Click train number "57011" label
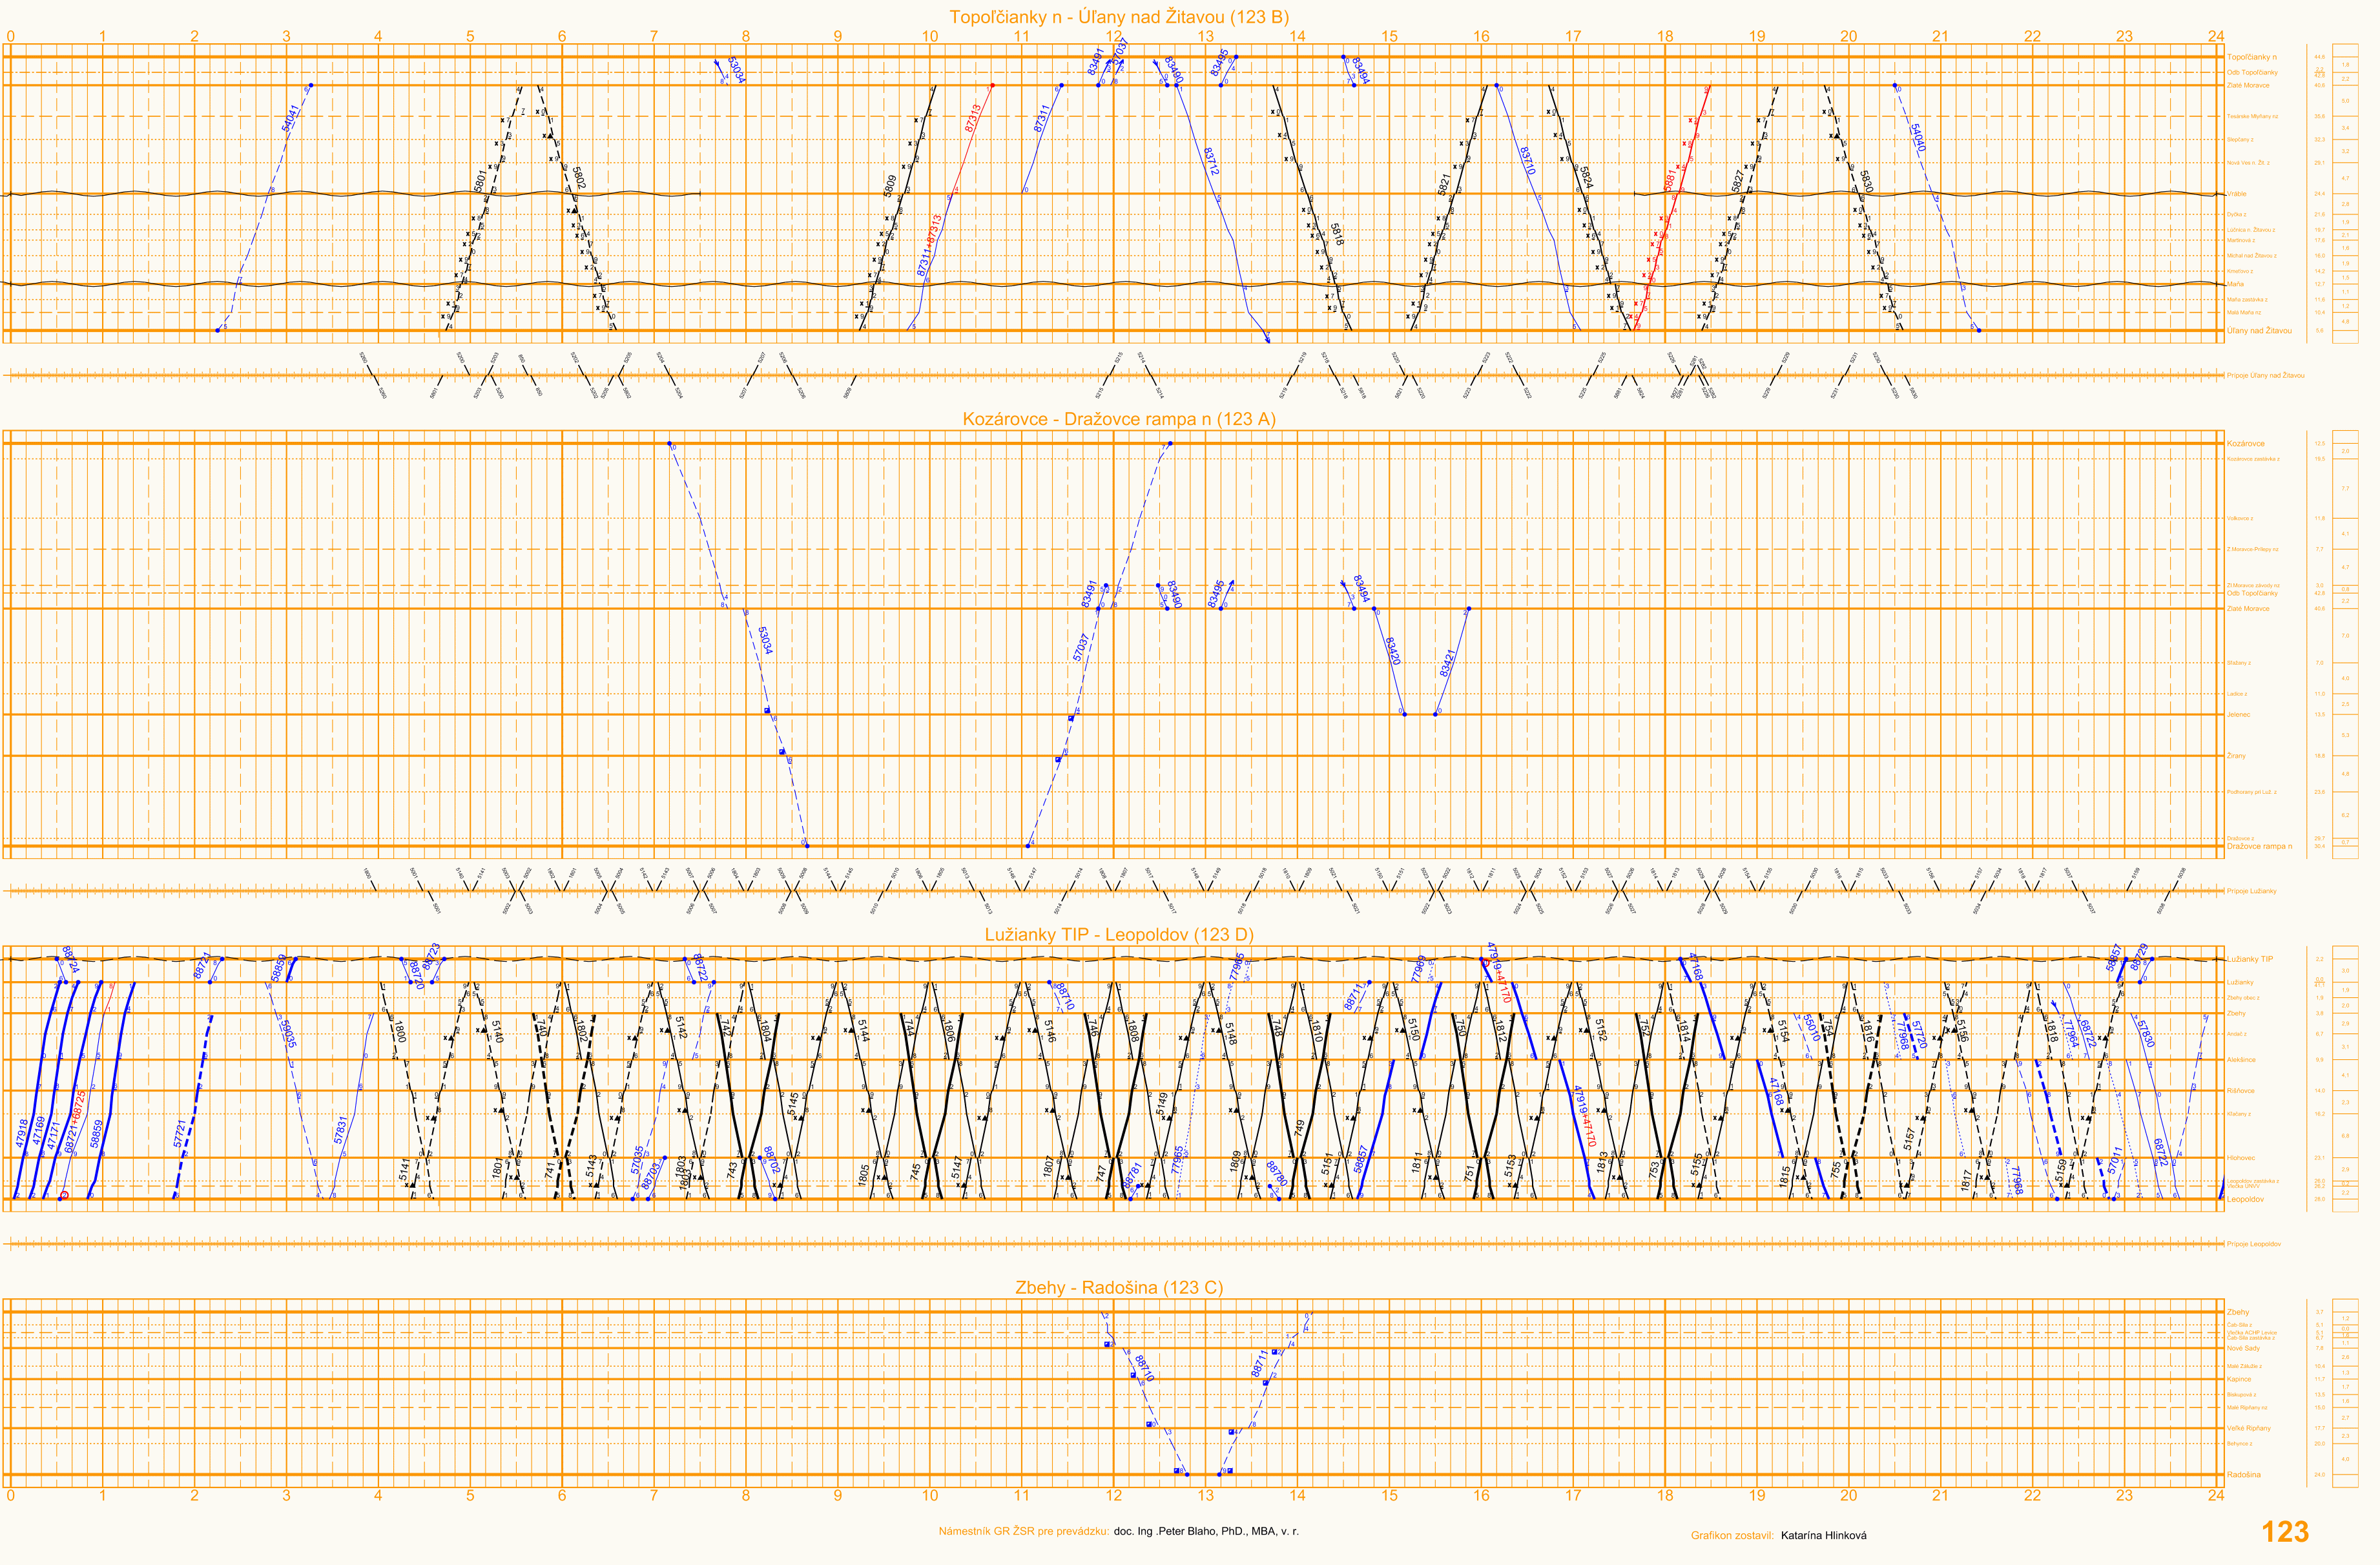The image size is (2380, 1565). tap(2114, 1161)
